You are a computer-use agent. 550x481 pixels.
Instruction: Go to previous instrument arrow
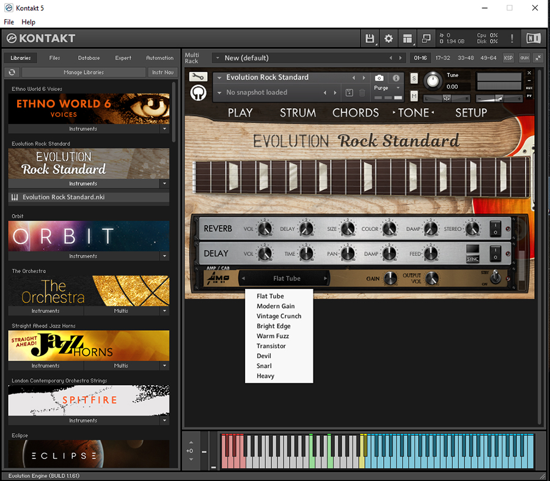pyautogui.click(x=354, y=78)
